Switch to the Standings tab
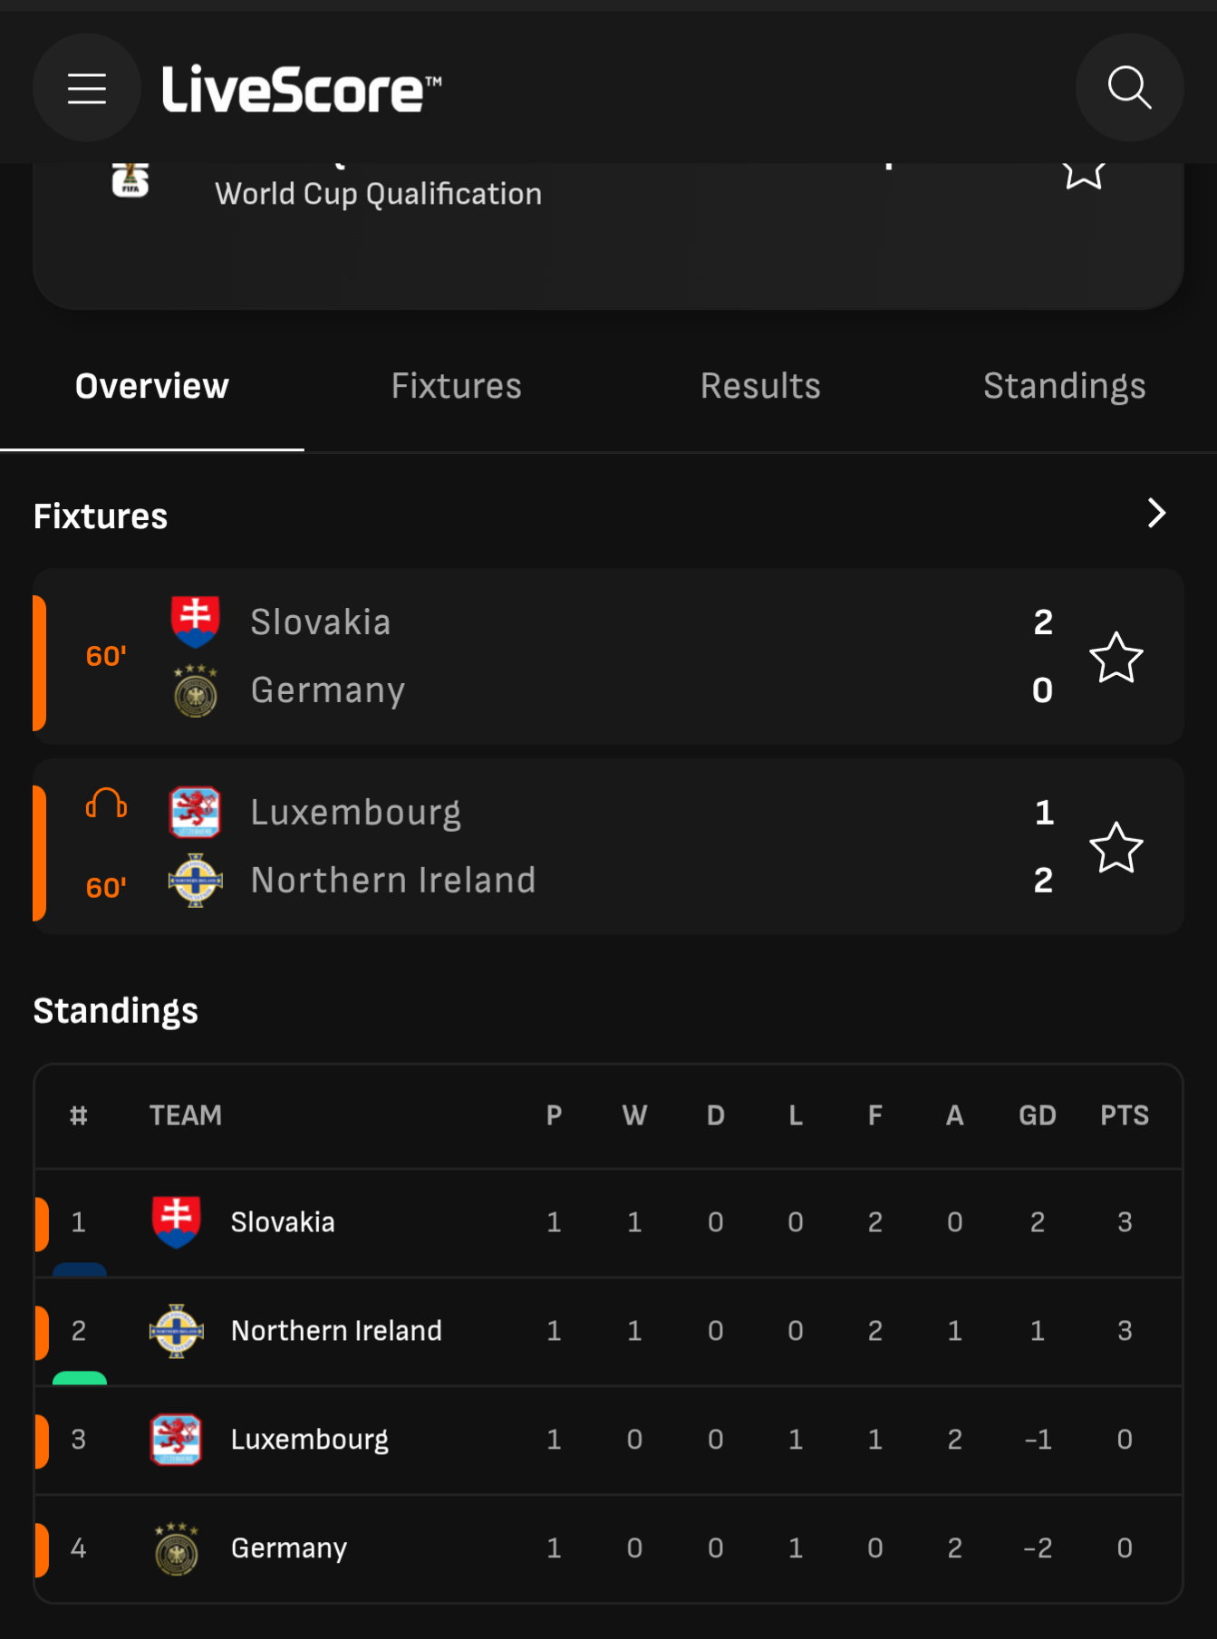 tap(1065, 386)
